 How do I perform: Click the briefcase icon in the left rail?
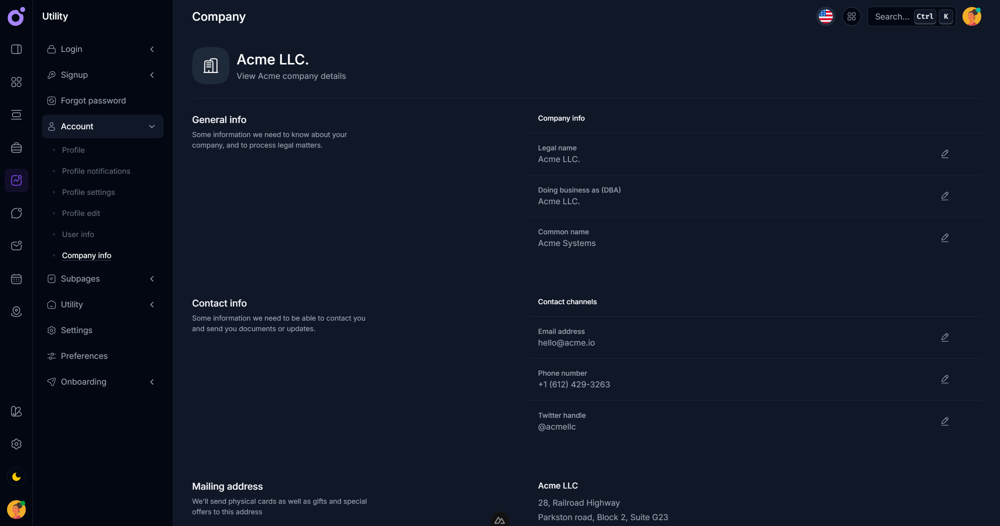pos(16,148)
